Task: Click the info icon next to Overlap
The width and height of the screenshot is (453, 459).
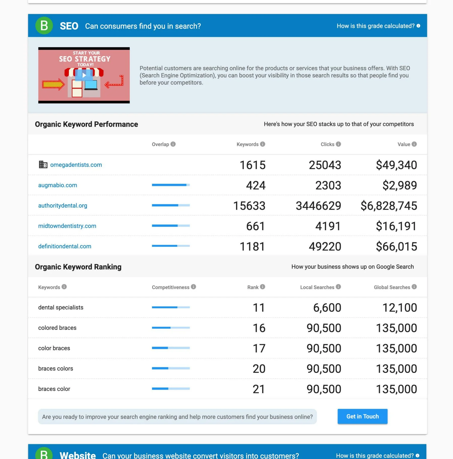Action: (173, 144)
